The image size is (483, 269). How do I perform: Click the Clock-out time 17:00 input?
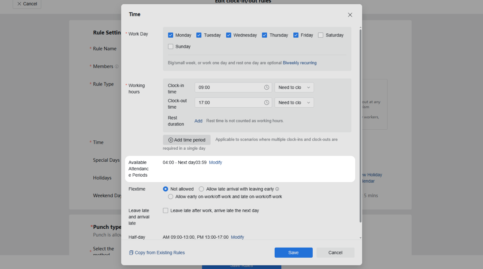pyautogui.click(x=233, y=103)
